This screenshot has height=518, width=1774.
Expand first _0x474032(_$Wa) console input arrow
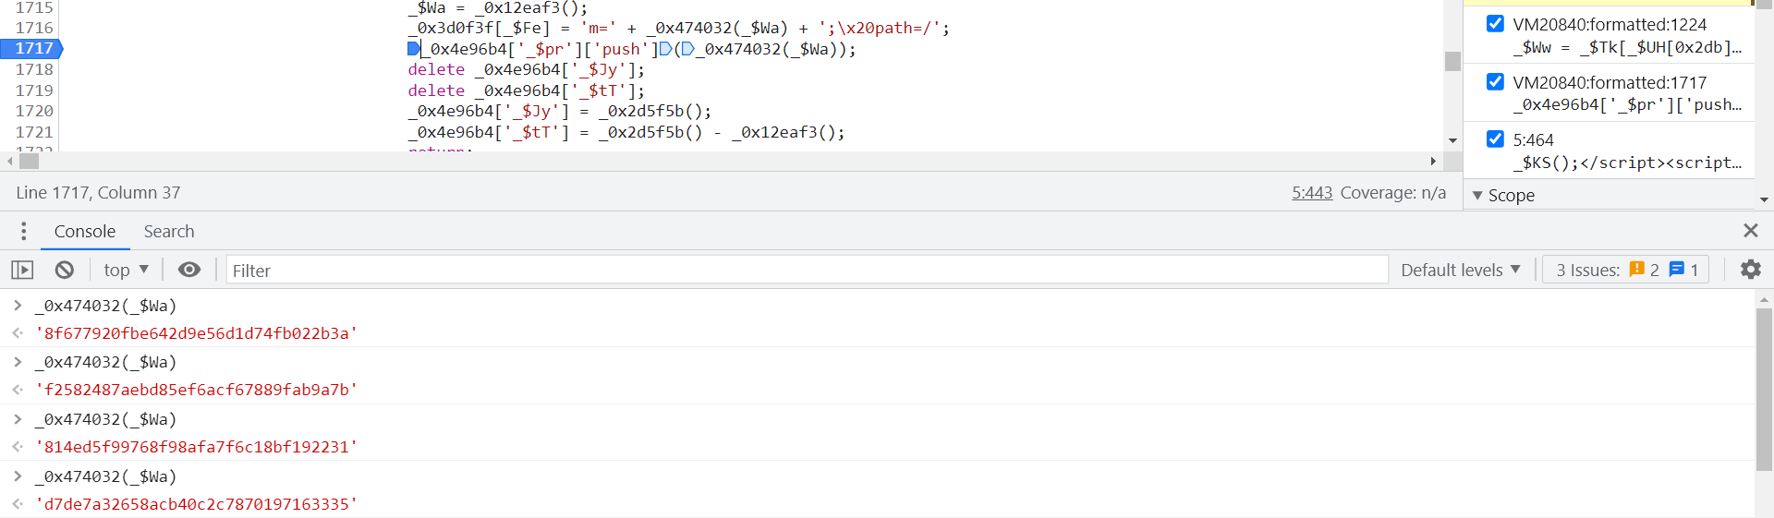point(18,305)
